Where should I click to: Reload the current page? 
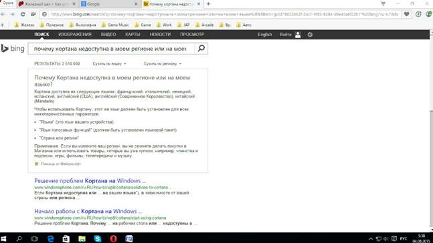23,14
